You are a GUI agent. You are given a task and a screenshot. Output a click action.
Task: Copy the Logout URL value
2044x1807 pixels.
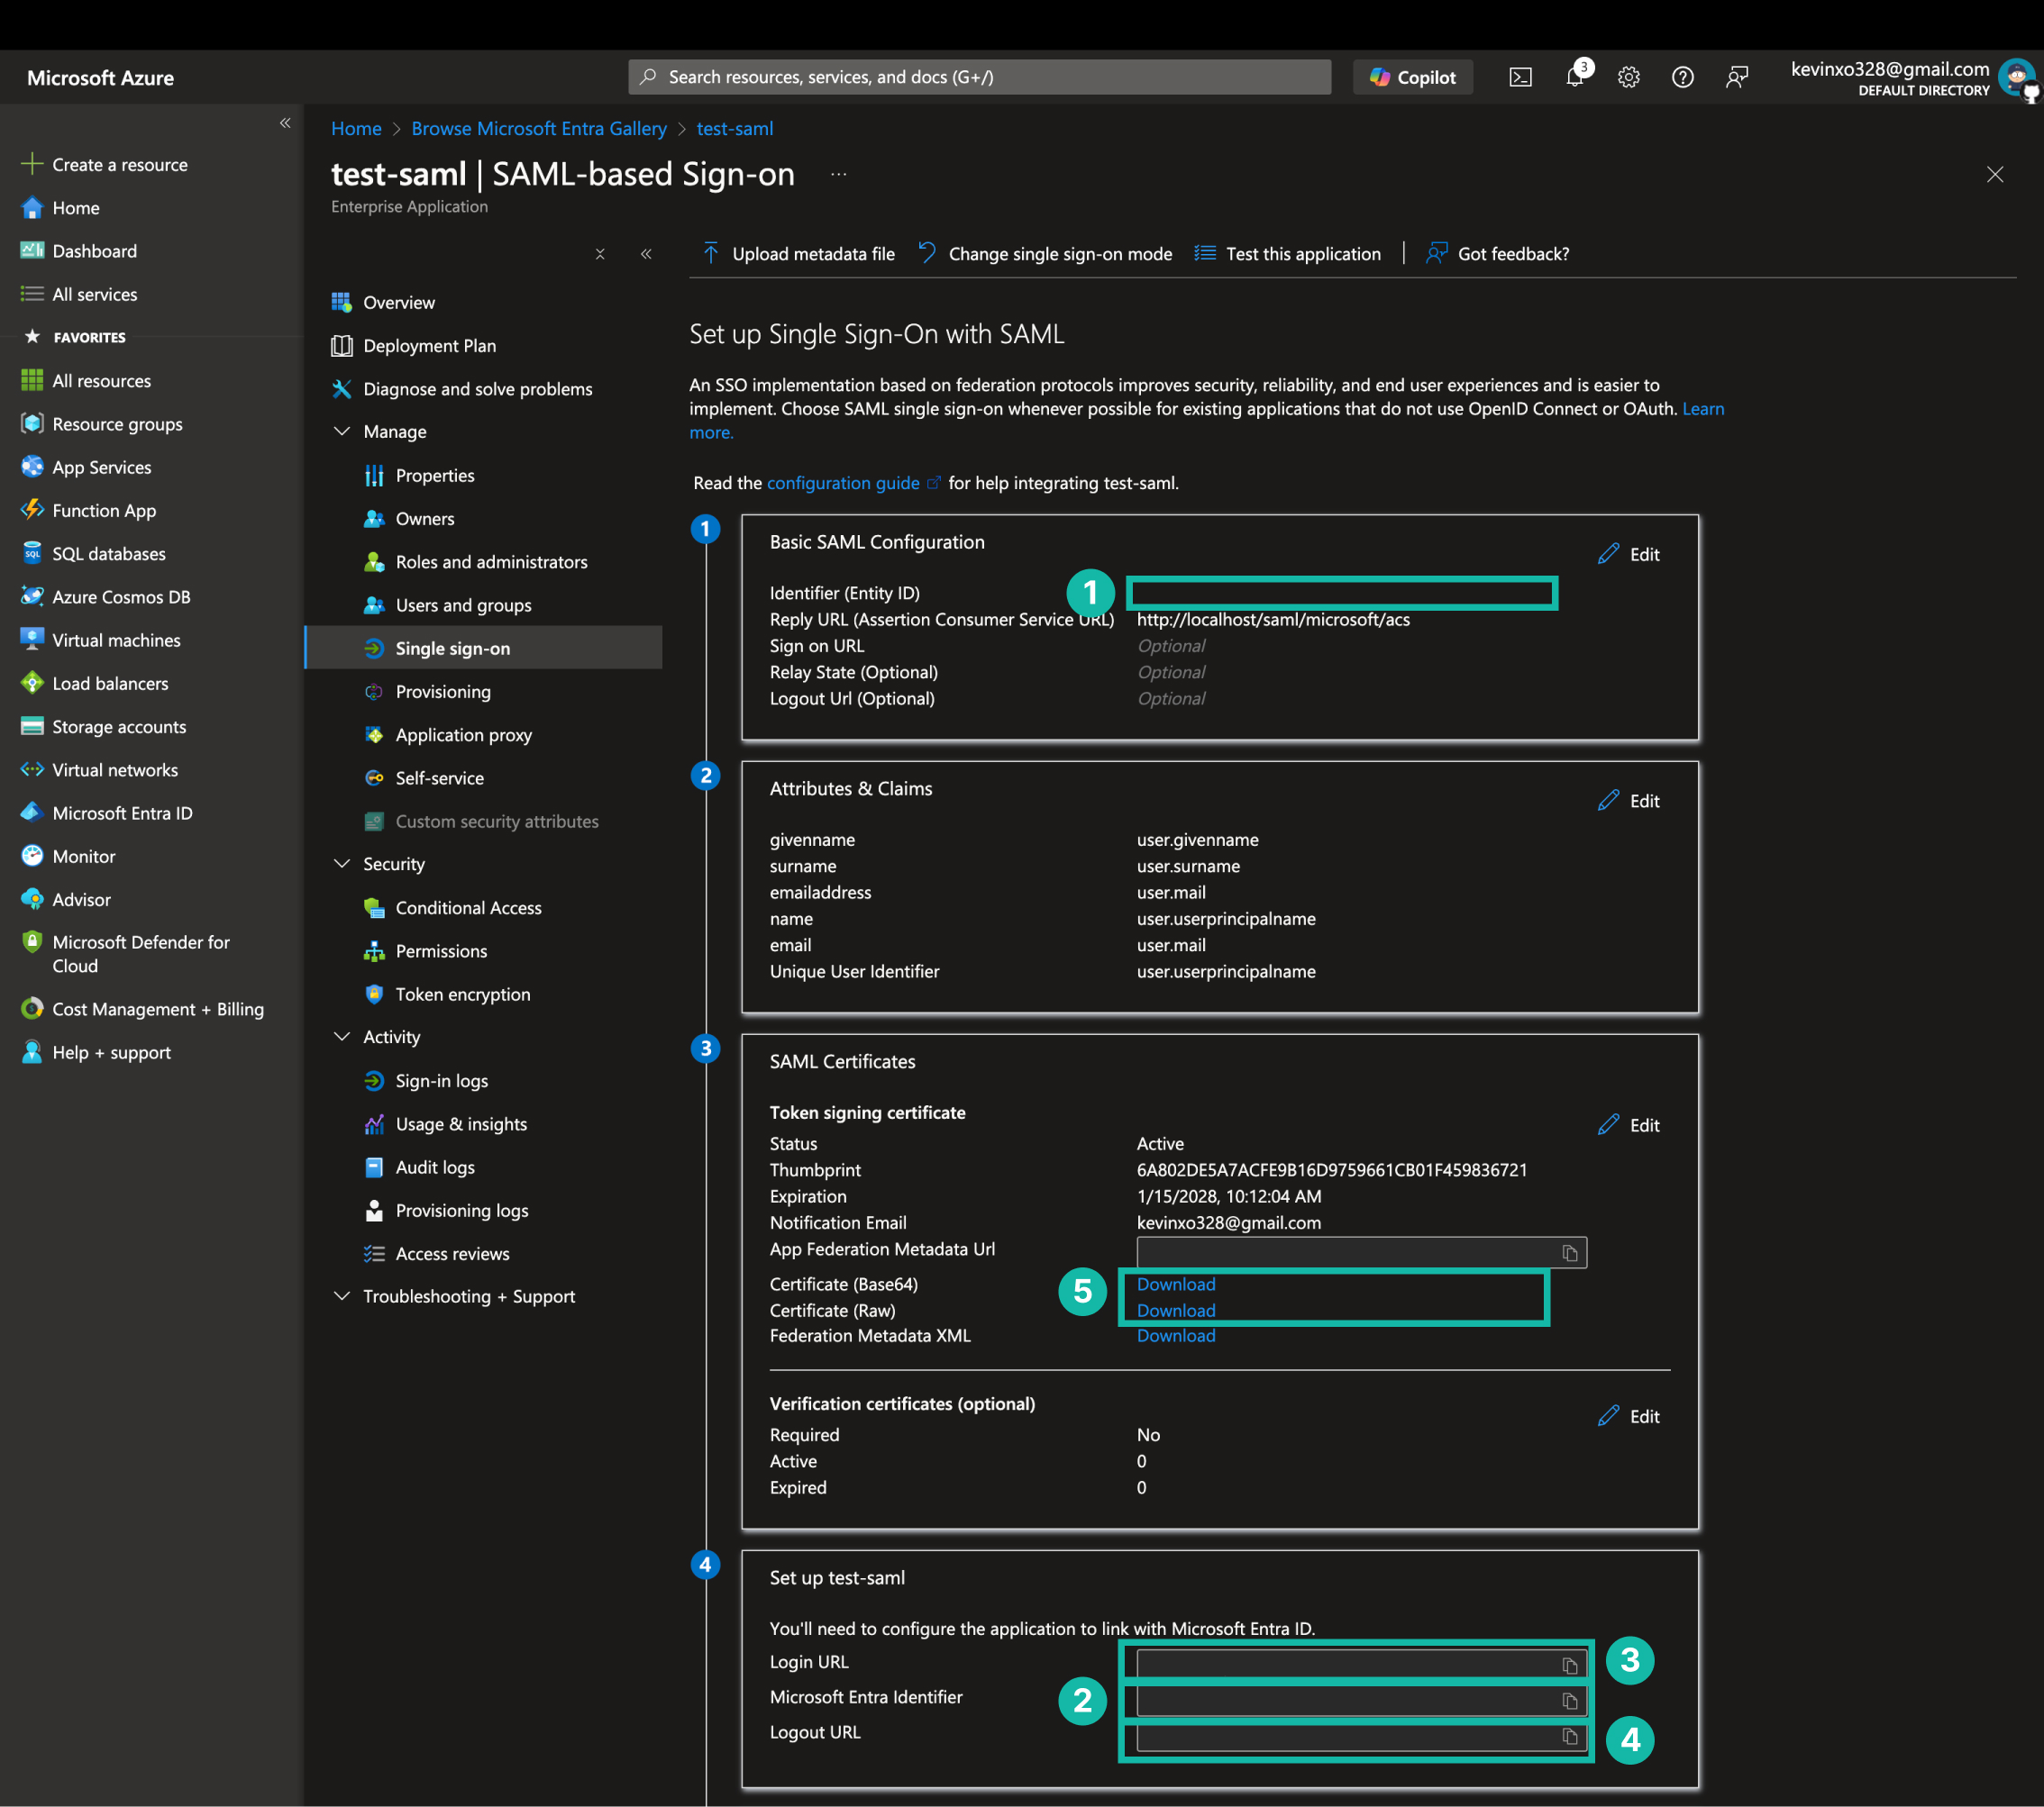(x=1570, y=1737)
